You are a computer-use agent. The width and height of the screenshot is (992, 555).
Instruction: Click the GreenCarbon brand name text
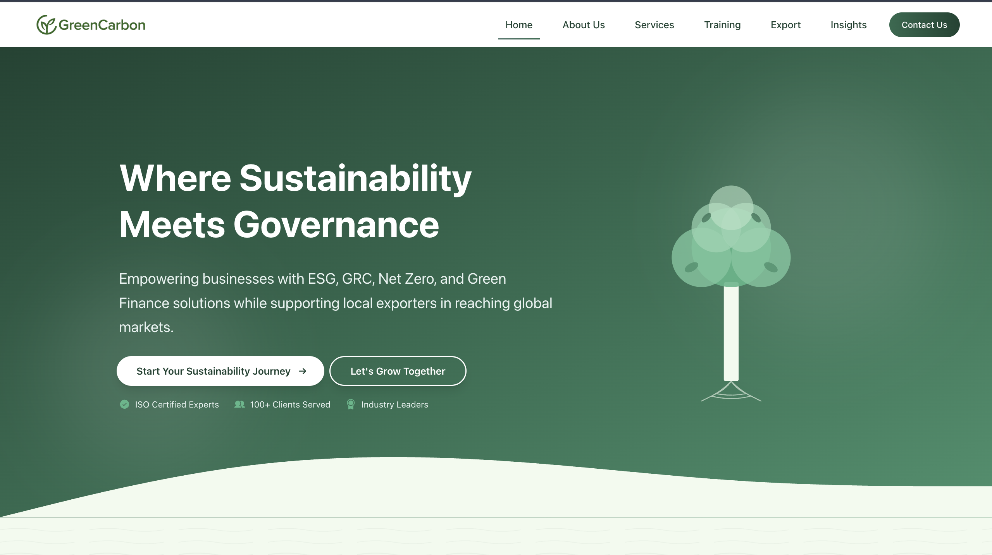102,25
